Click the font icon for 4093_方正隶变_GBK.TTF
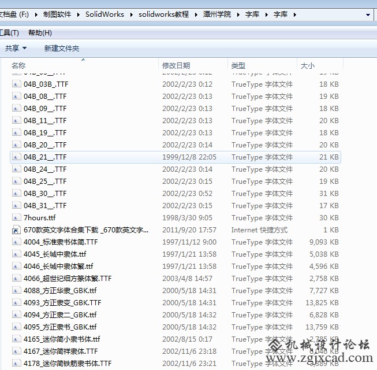The image size is (377, 370). coord(16,302)
